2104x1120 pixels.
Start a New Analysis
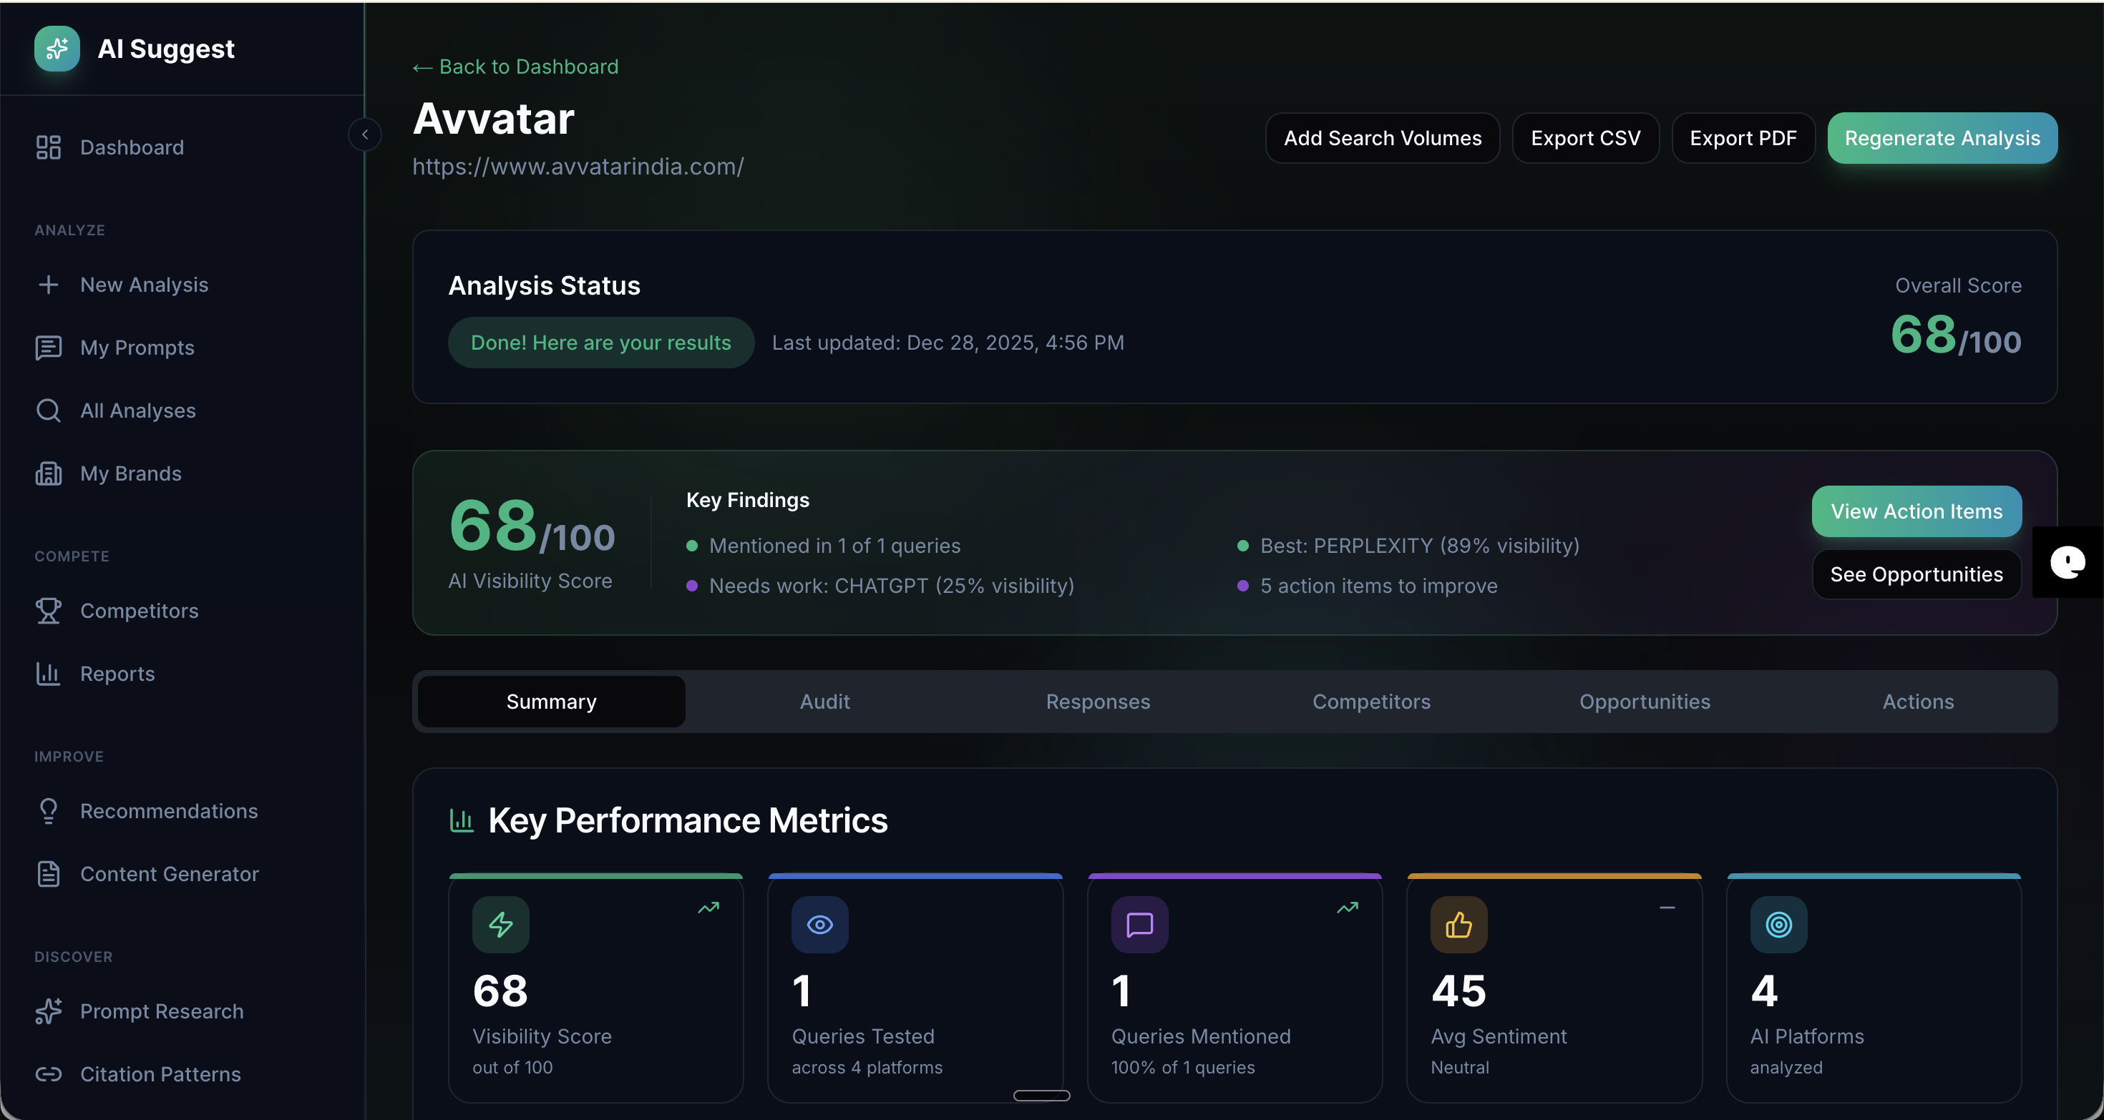[144, 284]
